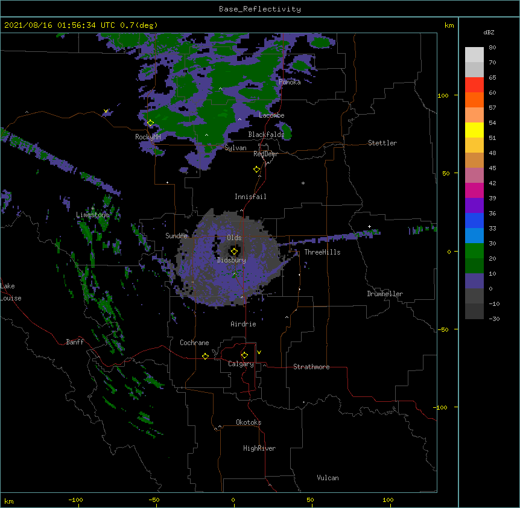Click the Blackfalds label
Screen dimensions: 520x508
tap(266, 135)
